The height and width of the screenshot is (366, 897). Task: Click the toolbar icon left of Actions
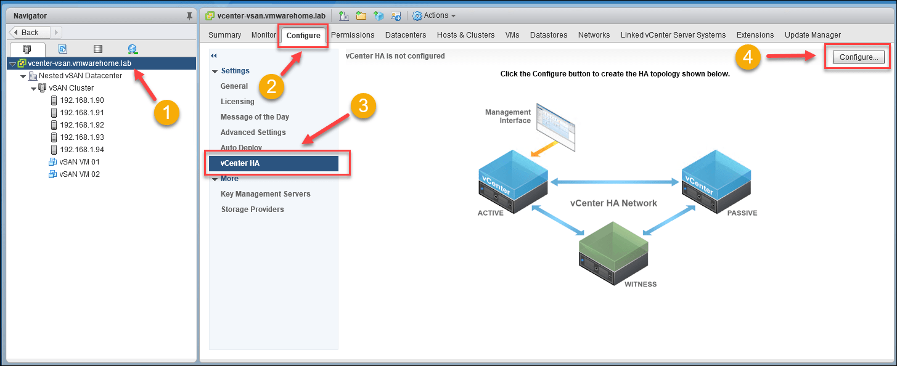tap(396, 15)
